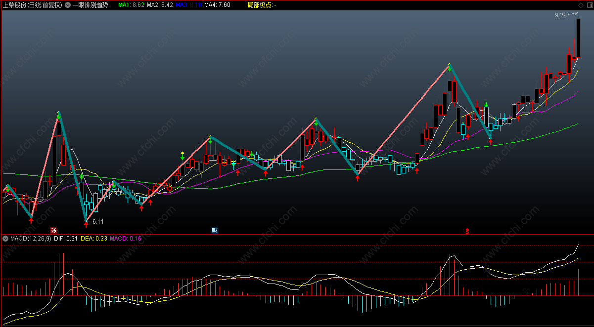Screen dimensions: 594x327
Task: Open the MACD indicator dropdown arrow
Action: point(6,238)
